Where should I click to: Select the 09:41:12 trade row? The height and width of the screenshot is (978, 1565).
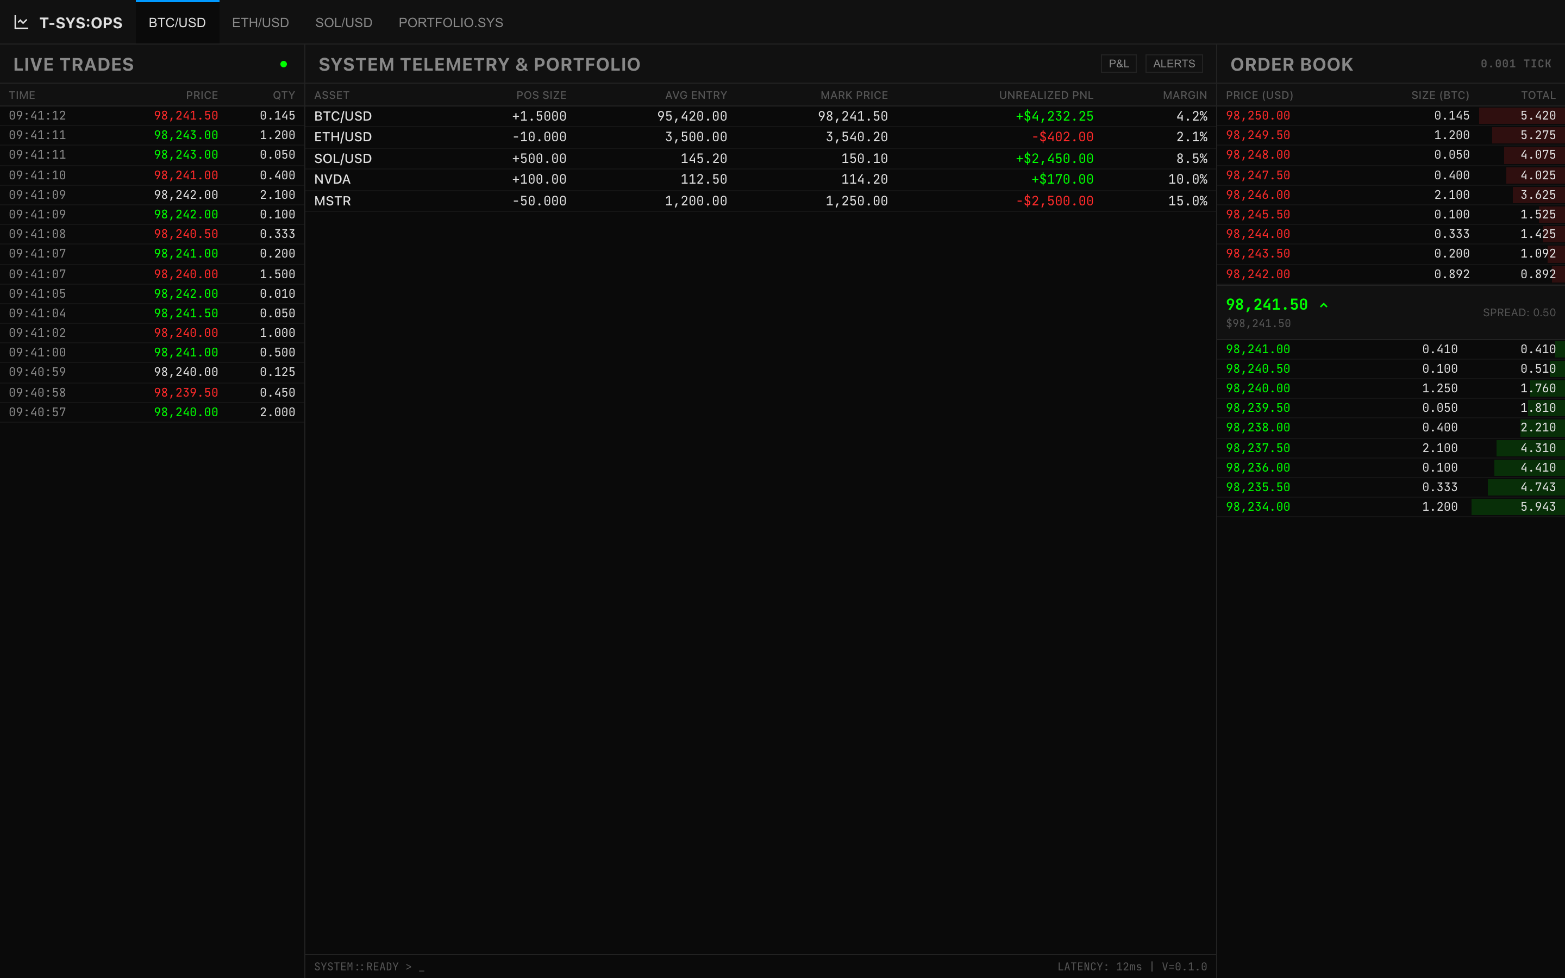pos(152,116)
